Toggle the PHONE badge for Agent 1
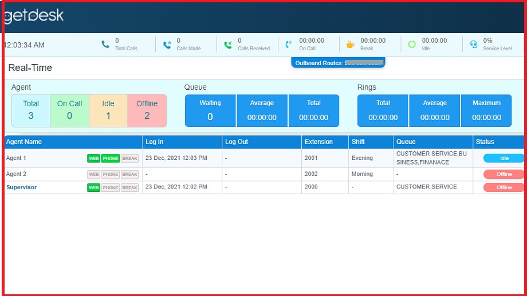The image size is (527, 296). (111, 158)
